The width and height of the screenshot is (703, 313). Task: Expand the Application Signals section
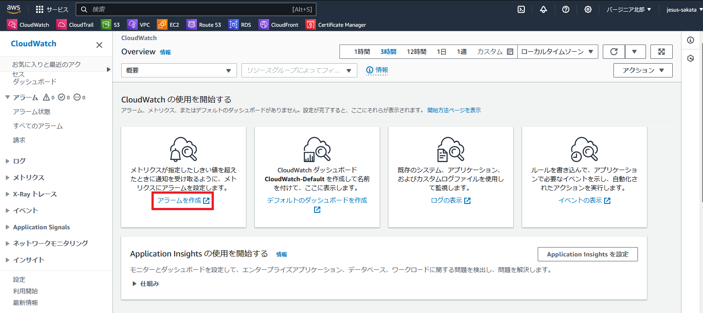click(x=8, y=227)
